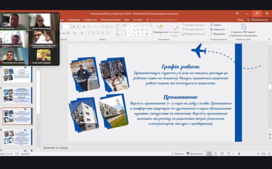The height and width of the screenshot is (169, 272).
Task: Switch to reading view in status bar
Action: coord(222,154)
